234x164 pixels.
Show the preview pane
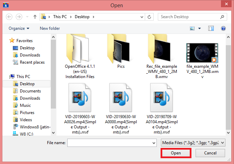(211, 28)
